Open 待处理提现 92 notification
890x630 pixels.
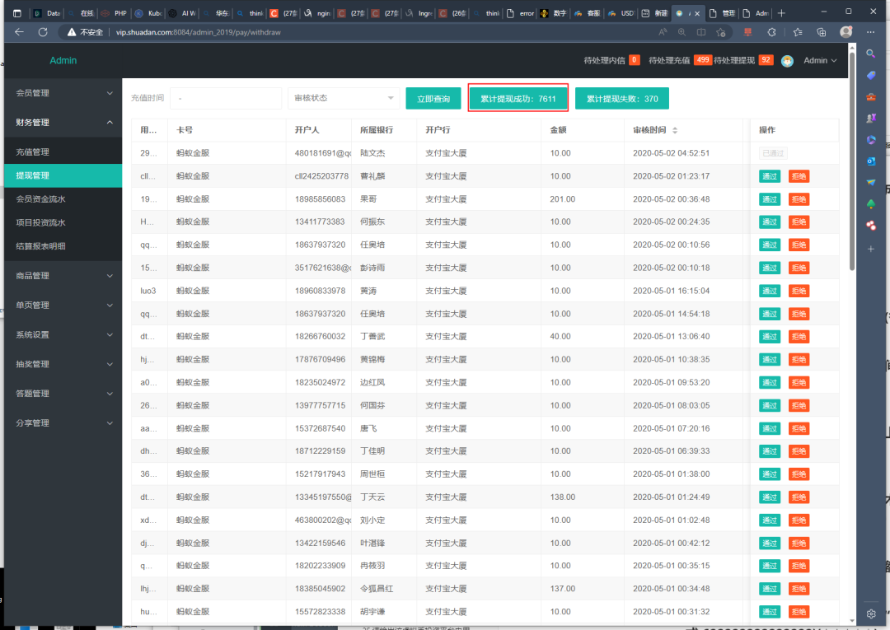(x=743, y=60)
